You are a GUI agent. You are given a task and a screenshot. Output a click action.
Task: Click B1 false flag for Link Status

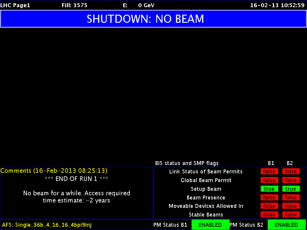[270, 172]
